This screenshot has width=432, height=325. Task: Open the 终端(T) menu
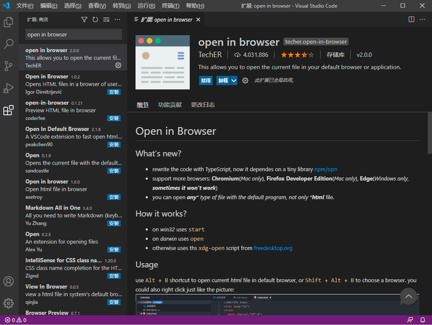coord(171,6)
